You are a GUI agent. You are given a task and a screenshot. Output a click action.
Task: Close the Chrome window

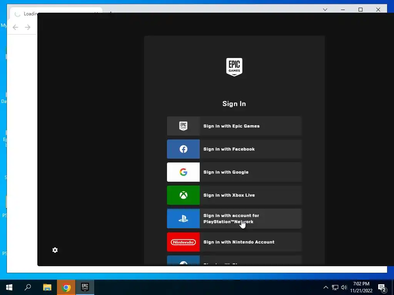tap(378, 10)
